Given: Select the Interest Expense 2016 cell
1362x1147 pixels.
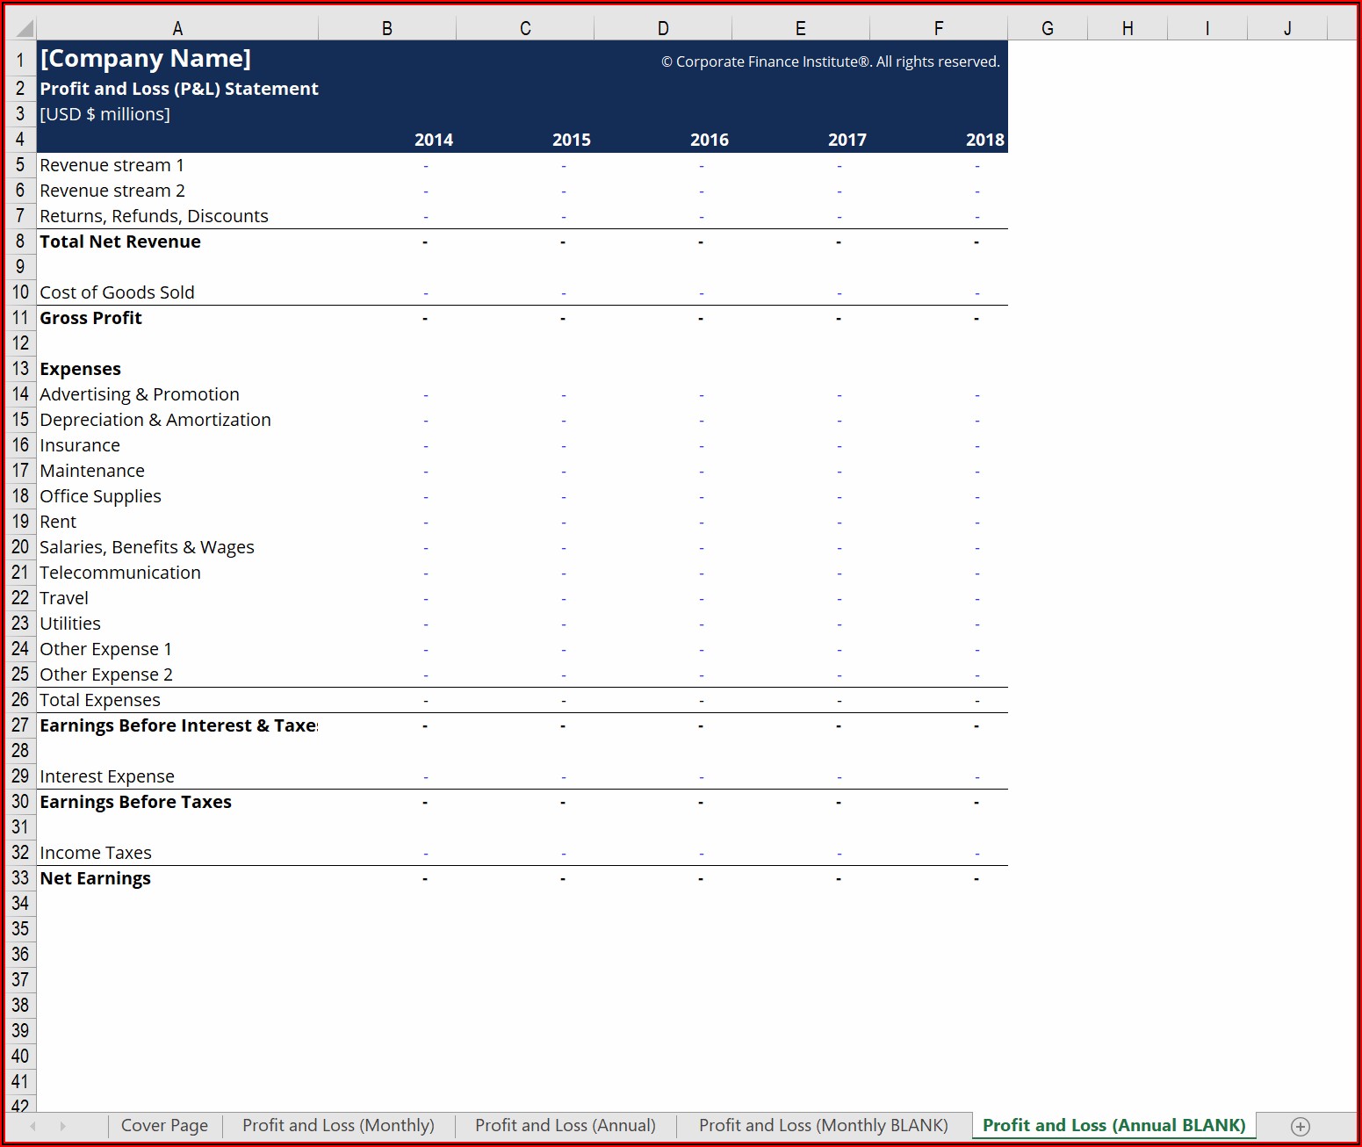Looking at the screenshot, I should [x=663, y=776].
